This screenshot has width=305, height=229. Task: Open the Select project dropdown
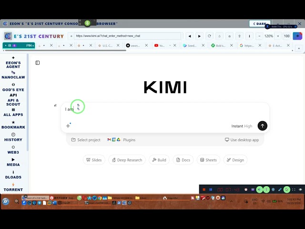[86, 140]
